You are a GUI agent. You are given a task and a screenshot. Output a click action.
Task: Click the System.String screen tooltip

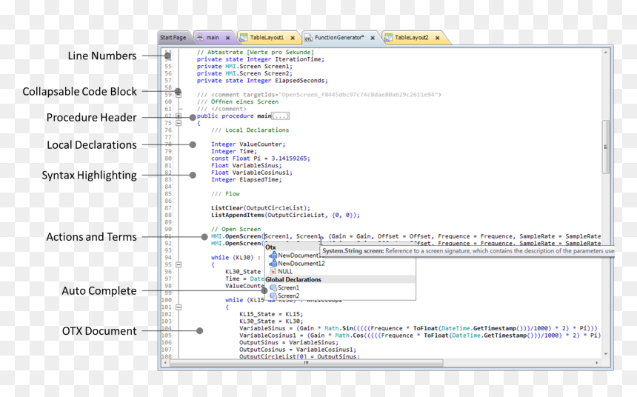[x=468, y=251]
